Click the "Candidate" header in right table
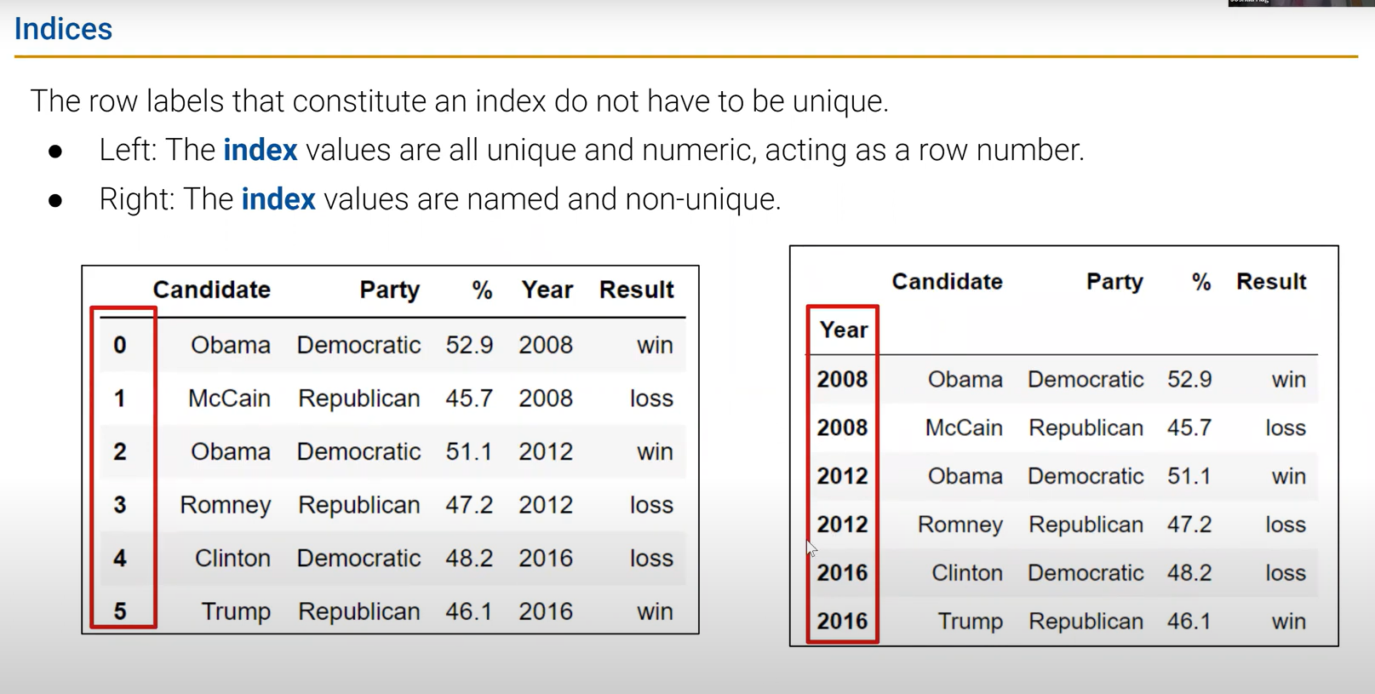This screenshot has height=694, width=1375. tap(947, 282)
